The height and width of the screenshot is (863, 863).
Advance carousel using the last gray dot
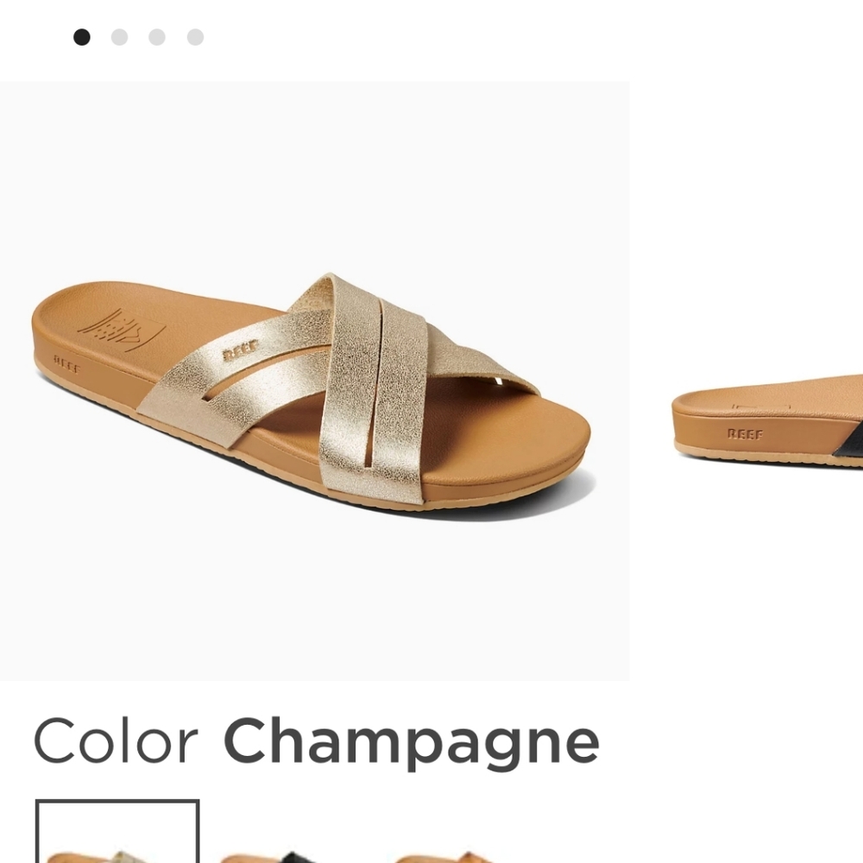tap(196, 37)
